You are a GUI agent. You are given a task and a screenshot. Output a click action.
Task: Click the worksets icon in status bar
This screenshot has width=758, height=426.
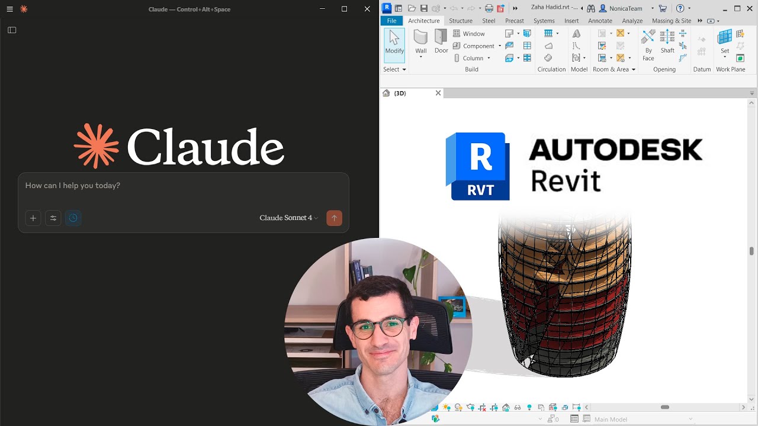click(x=435, y=419)
